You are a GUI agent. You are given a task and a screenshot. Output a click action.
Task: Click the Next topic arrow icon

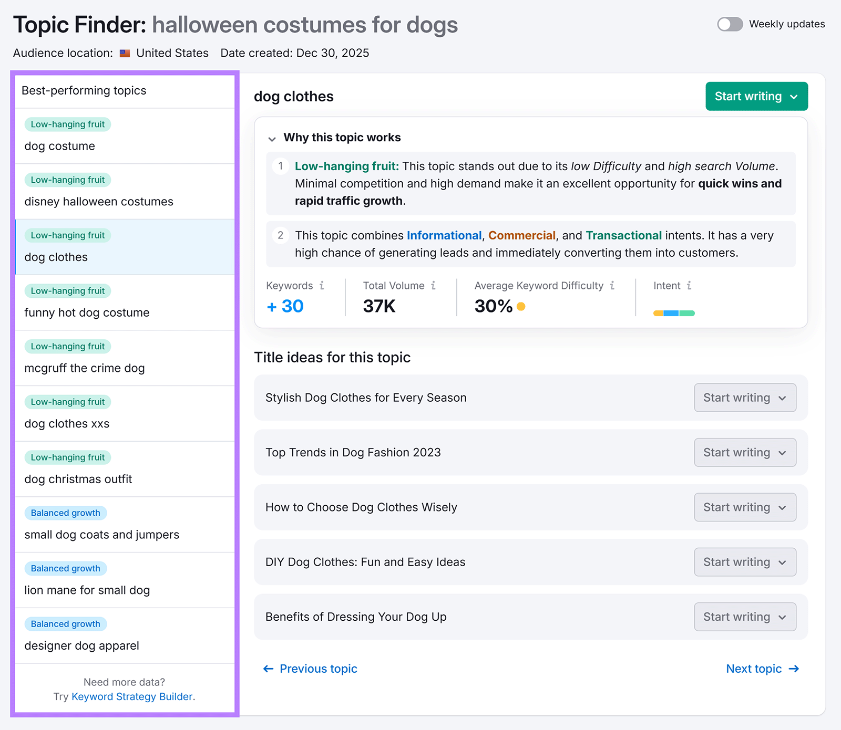794,669
